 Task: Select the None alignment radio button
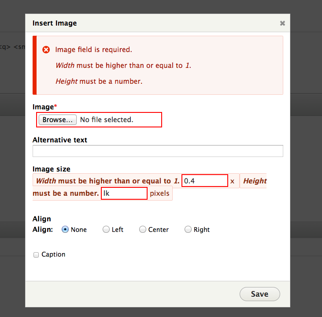(x=65, y=229)
